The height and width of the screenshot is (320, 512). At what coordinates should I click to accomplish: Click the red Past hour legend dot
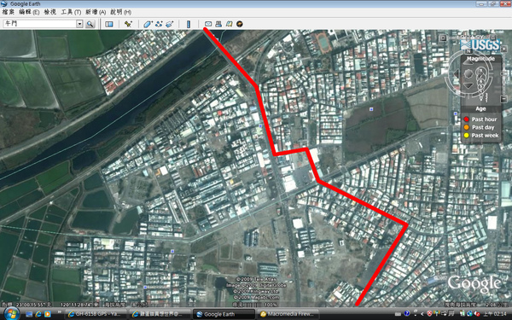point(466,119)
